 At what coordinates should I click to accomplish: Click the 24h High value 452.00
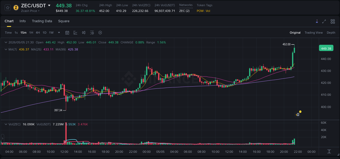(104, 11)
